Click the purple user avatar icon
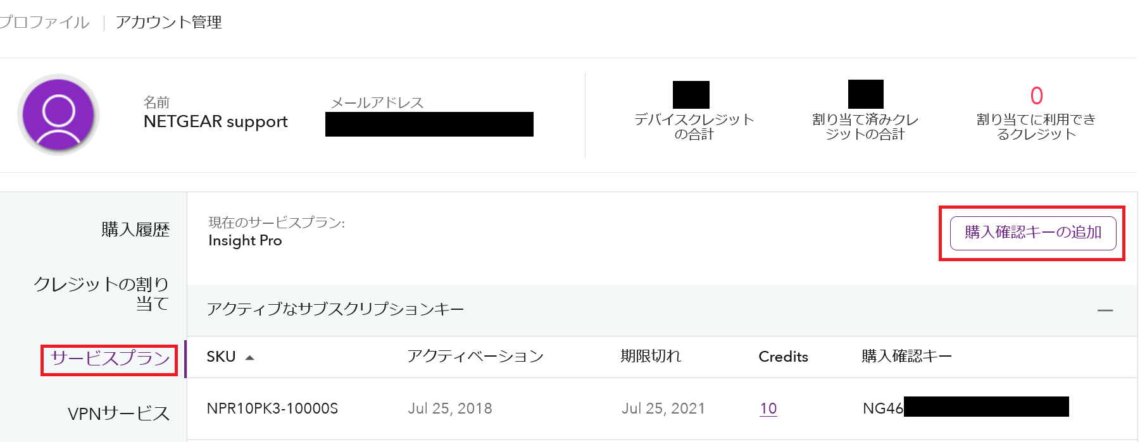1140x442 pixels. pyautogui.click(x=58, y=114)
